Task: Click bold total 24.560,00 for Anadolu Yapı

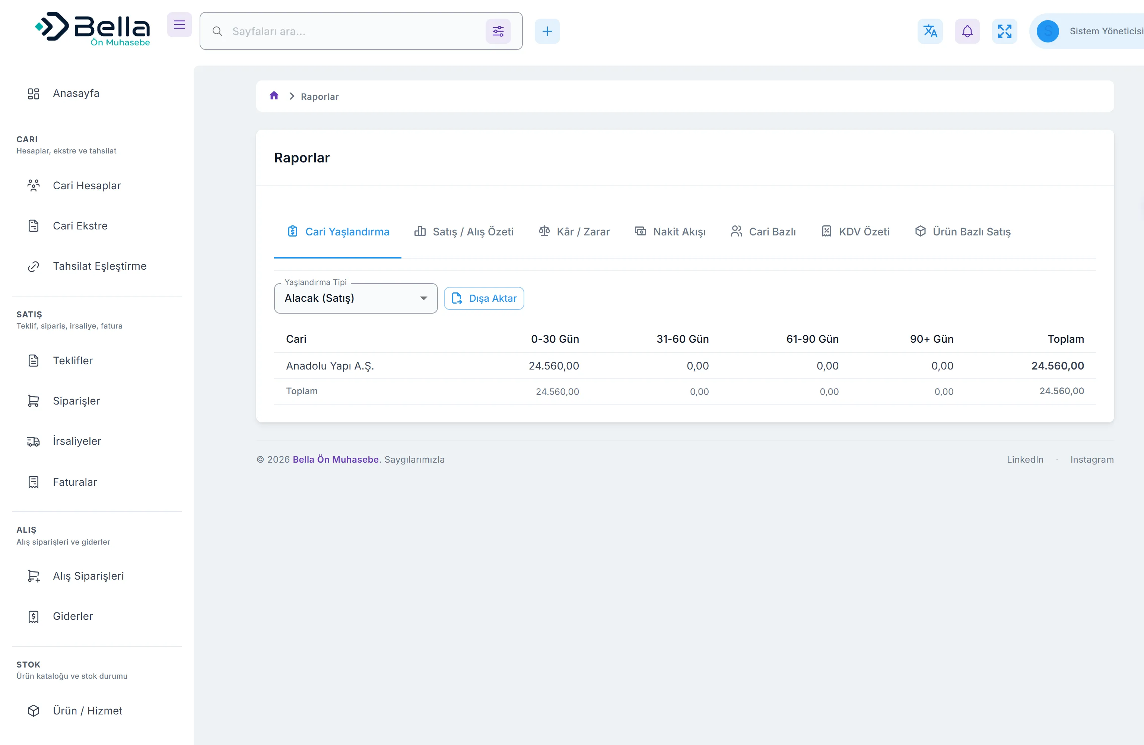Action: coord(1058,366)
